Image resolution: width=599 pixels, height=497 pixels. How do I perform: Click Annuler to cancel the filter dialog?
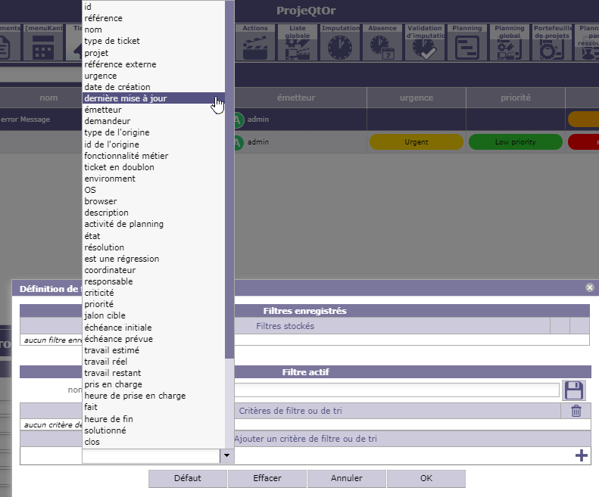click(x=346, y=479)
